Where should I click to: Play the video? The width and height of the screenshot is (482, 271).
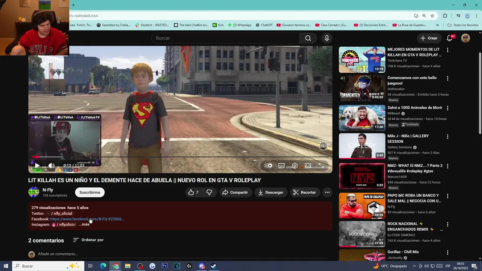click(37, 166)
